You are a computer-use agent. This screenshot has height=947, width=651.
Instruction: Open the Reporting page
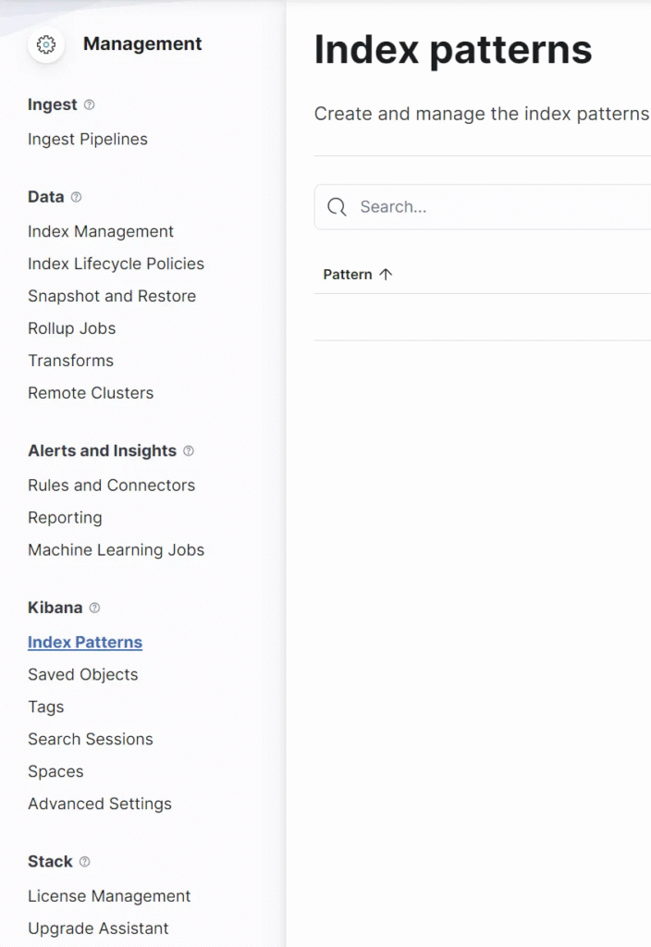(66, 518)
